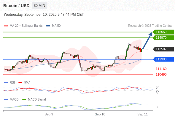Click the 'Sep 11' date axis label
The height and width of the screenshot is (119, 175).
pos(142,114)
